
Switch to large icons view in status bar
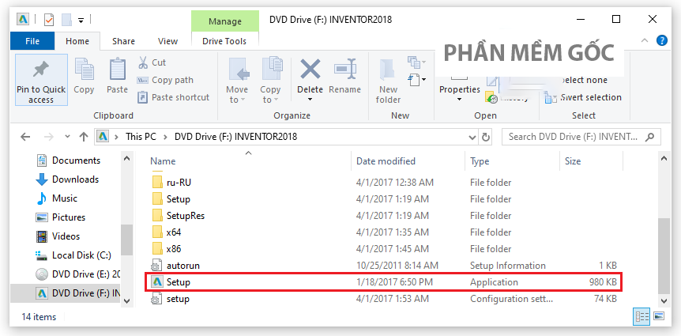pos(658,316)
